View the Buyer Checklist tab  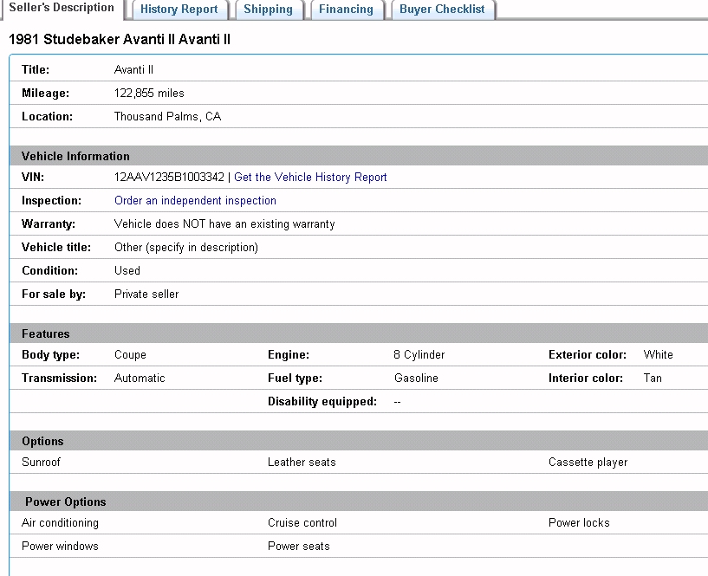[x=442, y=10]
